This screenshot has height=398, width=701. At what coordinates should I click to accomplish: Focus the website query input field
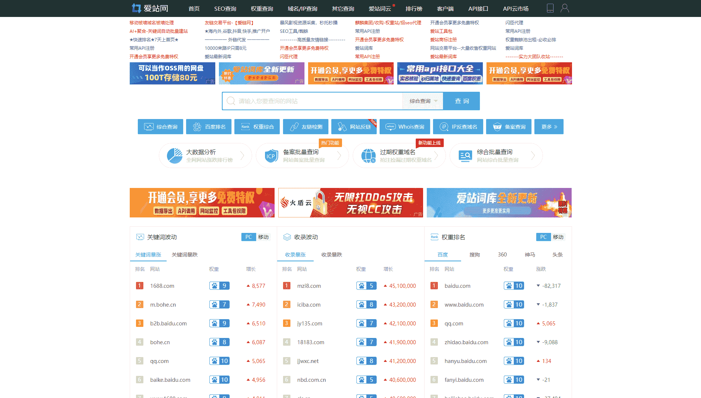[313, 101]
